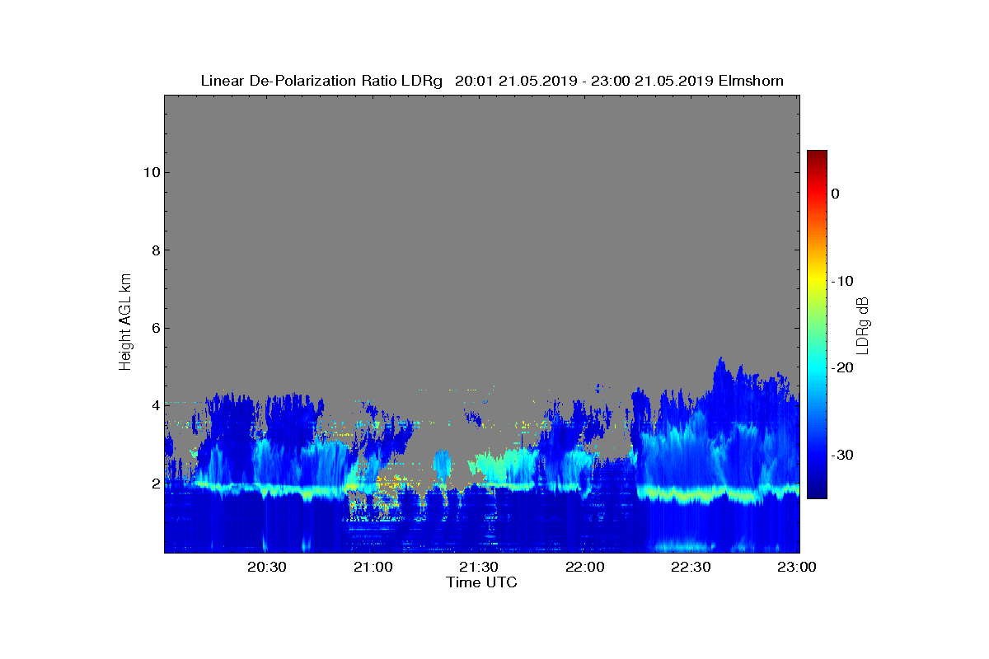Click the 'LDRg dB' colorbar label
The width and height of the screenshot is (989, 659).
coord(863,325)
